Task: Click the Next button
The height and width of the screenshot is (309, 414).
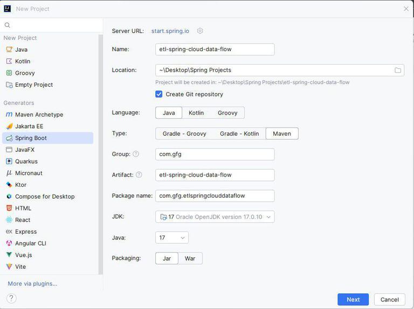Action: [x=353, y=299]
